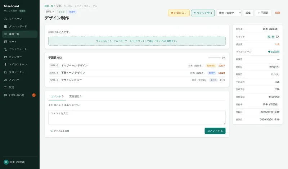Open the 設定 sliders icon

pyautogui.click(x=5, y=87)
